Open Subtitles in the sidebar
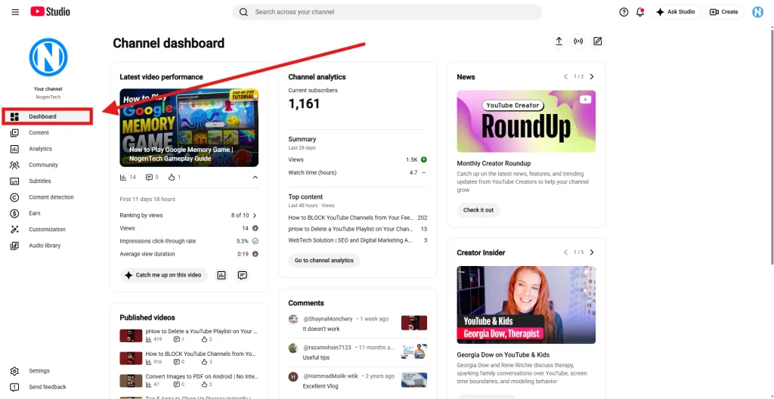 48,181
